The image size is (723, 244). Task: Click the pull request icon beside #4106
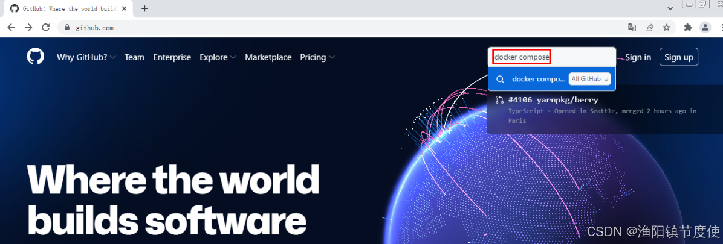click(499, 100)
